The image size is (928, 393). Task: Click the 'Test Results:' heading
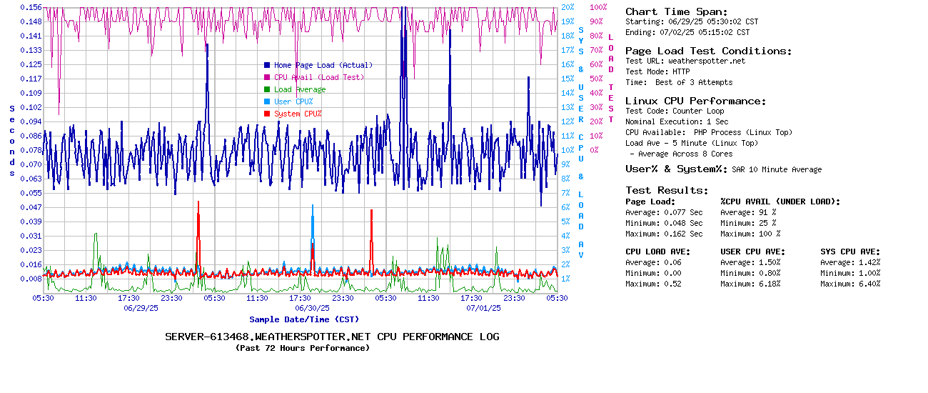667,190
